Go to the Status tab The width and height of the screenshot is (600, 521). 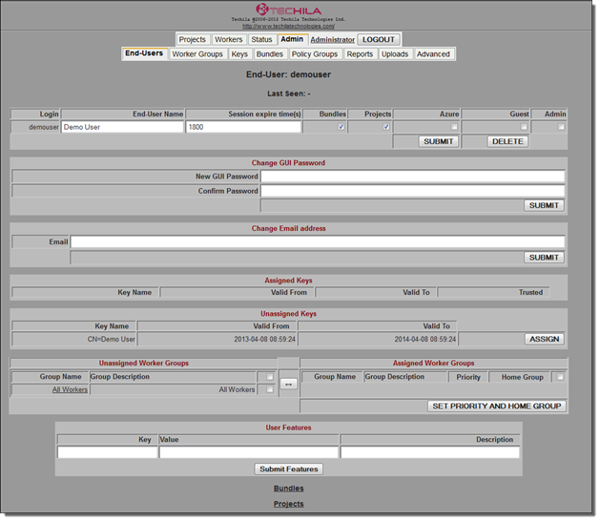click(261, 40)
